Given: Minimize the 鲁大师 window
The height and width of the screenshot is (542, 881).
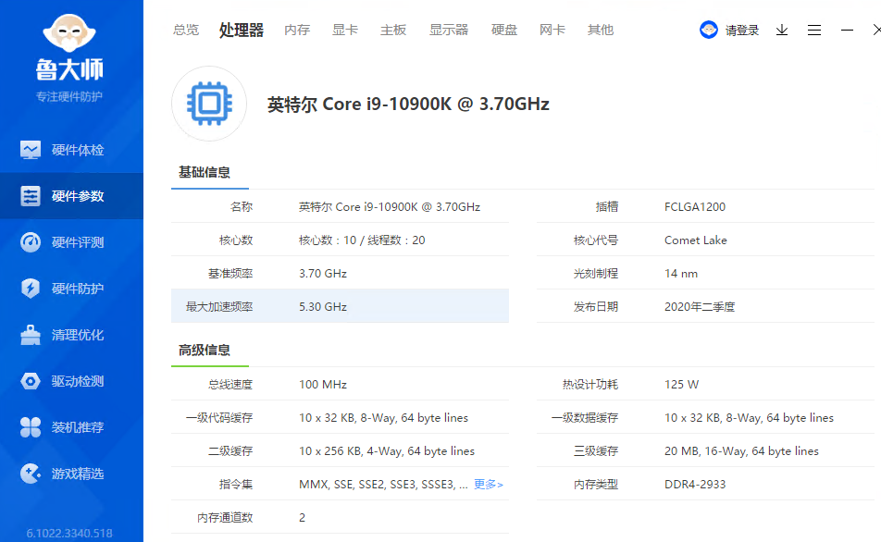Looking at the screenshot, I should tap(847, 30).
